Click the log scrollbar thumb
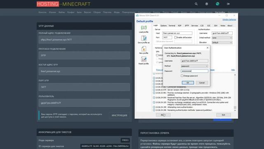 click(235, 108)
